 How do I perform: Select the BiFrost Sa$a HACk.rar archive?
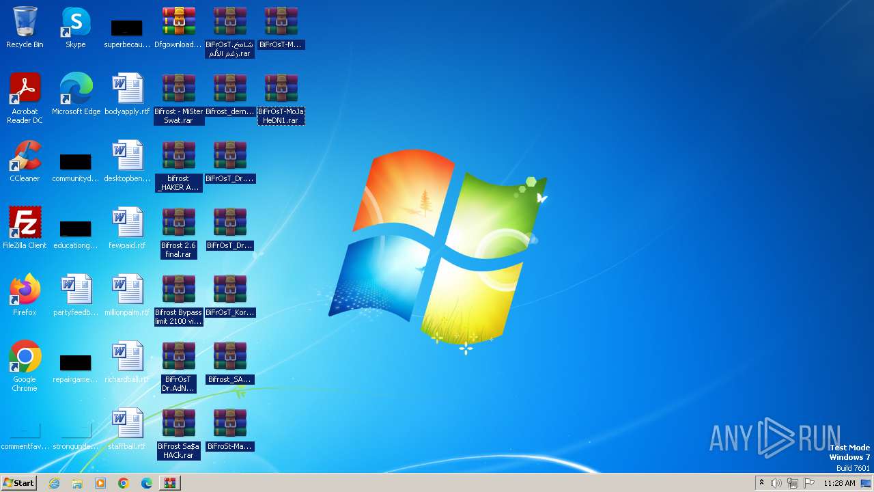point(178,433)
